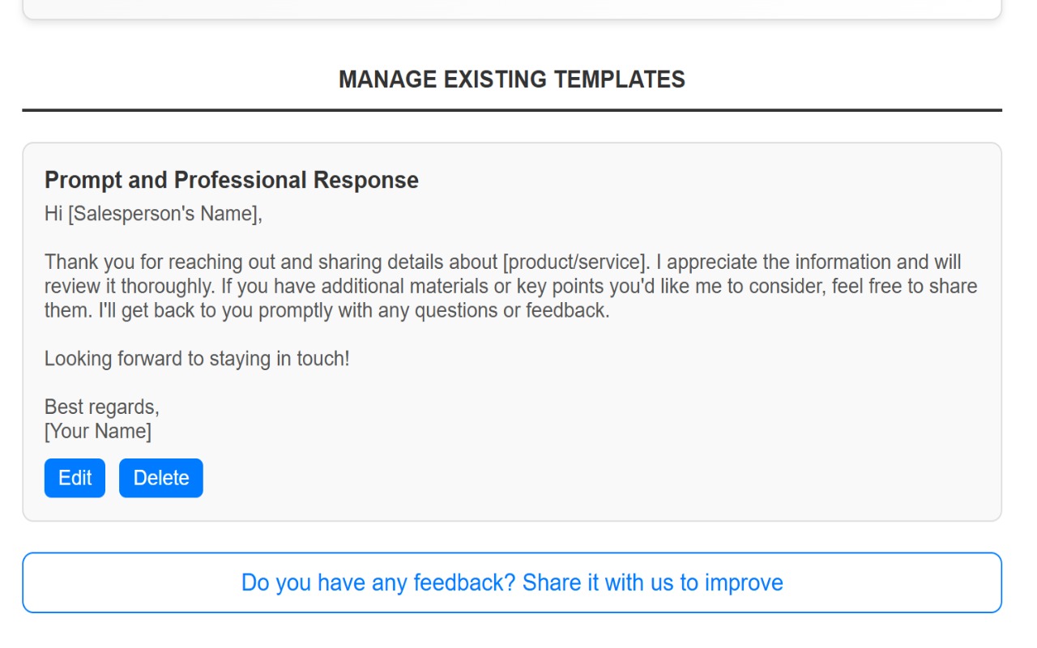The image size is (1037, 648).
Task: Click the "Prompt and Professional Response" title
Action: pyautogui.click(x=232, y=180)
